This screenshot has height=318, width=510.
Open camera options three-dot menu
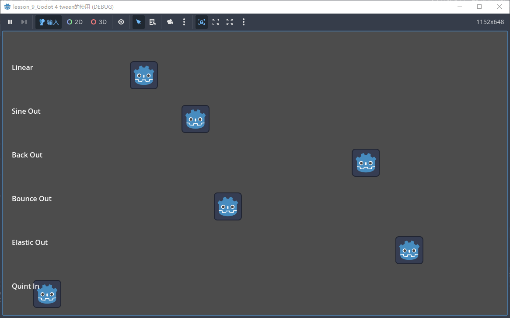(x=184, y=22)
